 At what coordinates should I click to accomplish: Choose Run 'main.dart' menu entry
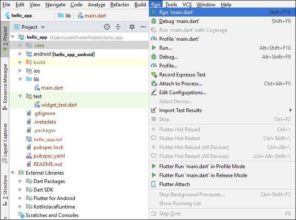click(x=222, y=12)
